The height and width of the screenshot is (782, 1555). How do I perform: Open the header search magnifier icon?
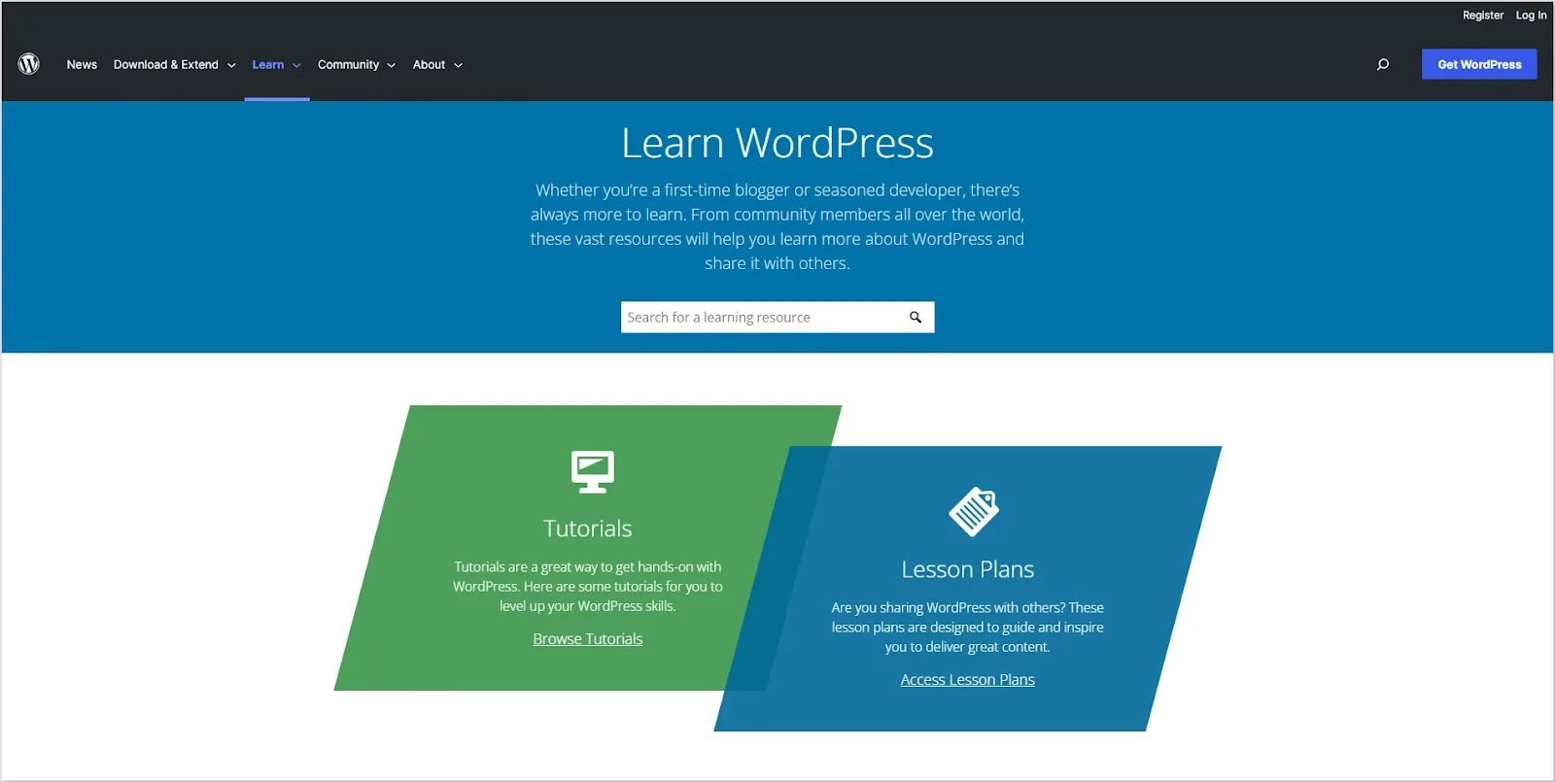pyautogui.click(x=1382, y=65)
